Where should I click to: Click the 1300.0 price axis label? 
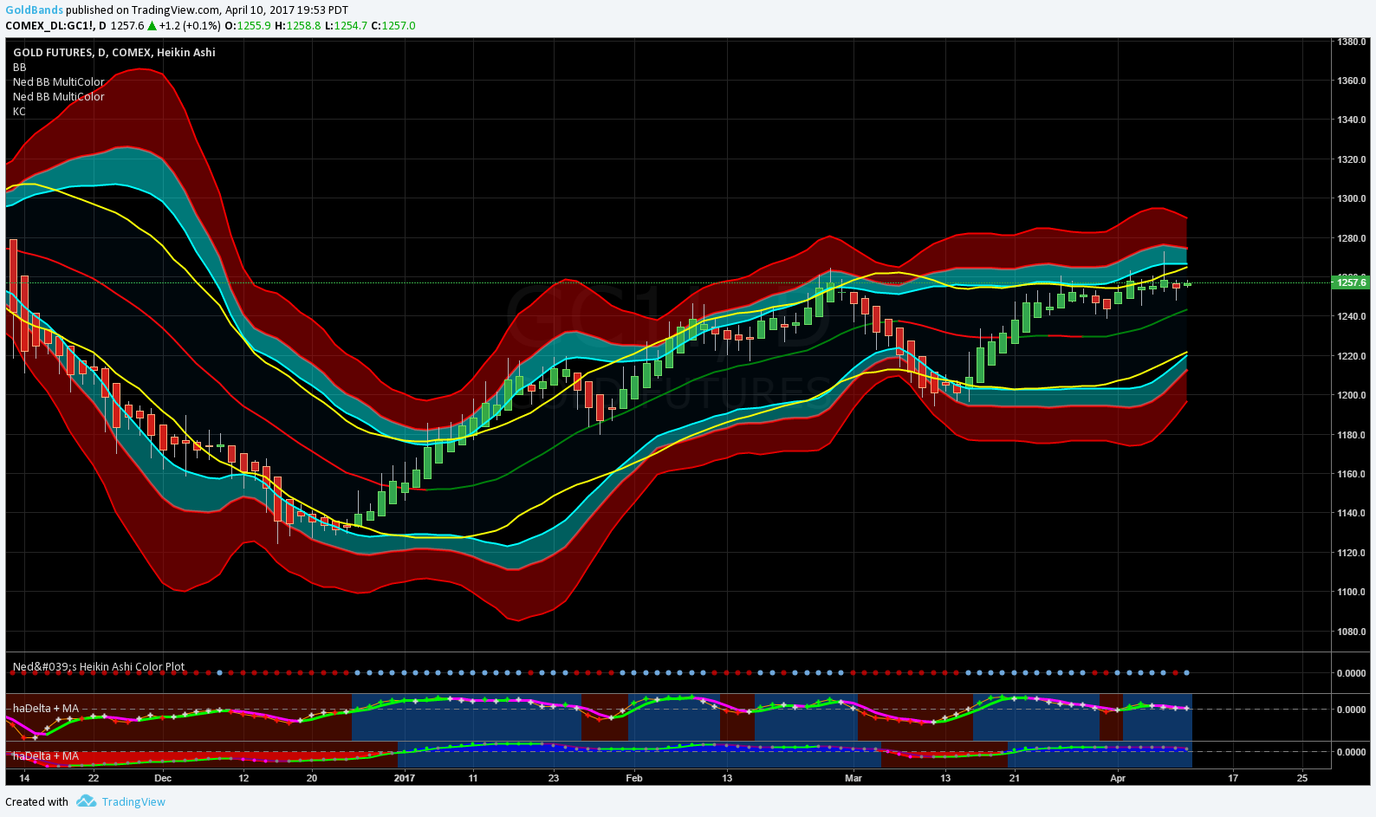1352,198
